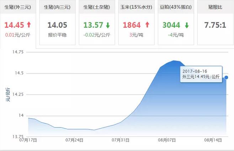234x151 pixels.
Task: Open the 猪粮比 tab
Action: click(x=216, y=7)
